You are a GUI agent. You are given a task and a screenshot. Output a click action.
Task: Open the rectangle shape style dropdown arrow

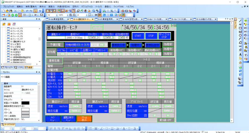(32, 15)
